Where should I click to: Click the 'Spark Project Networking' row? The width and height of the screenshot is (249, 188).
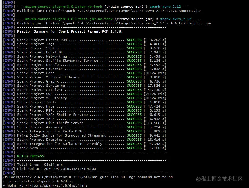[x=84, y=56]
